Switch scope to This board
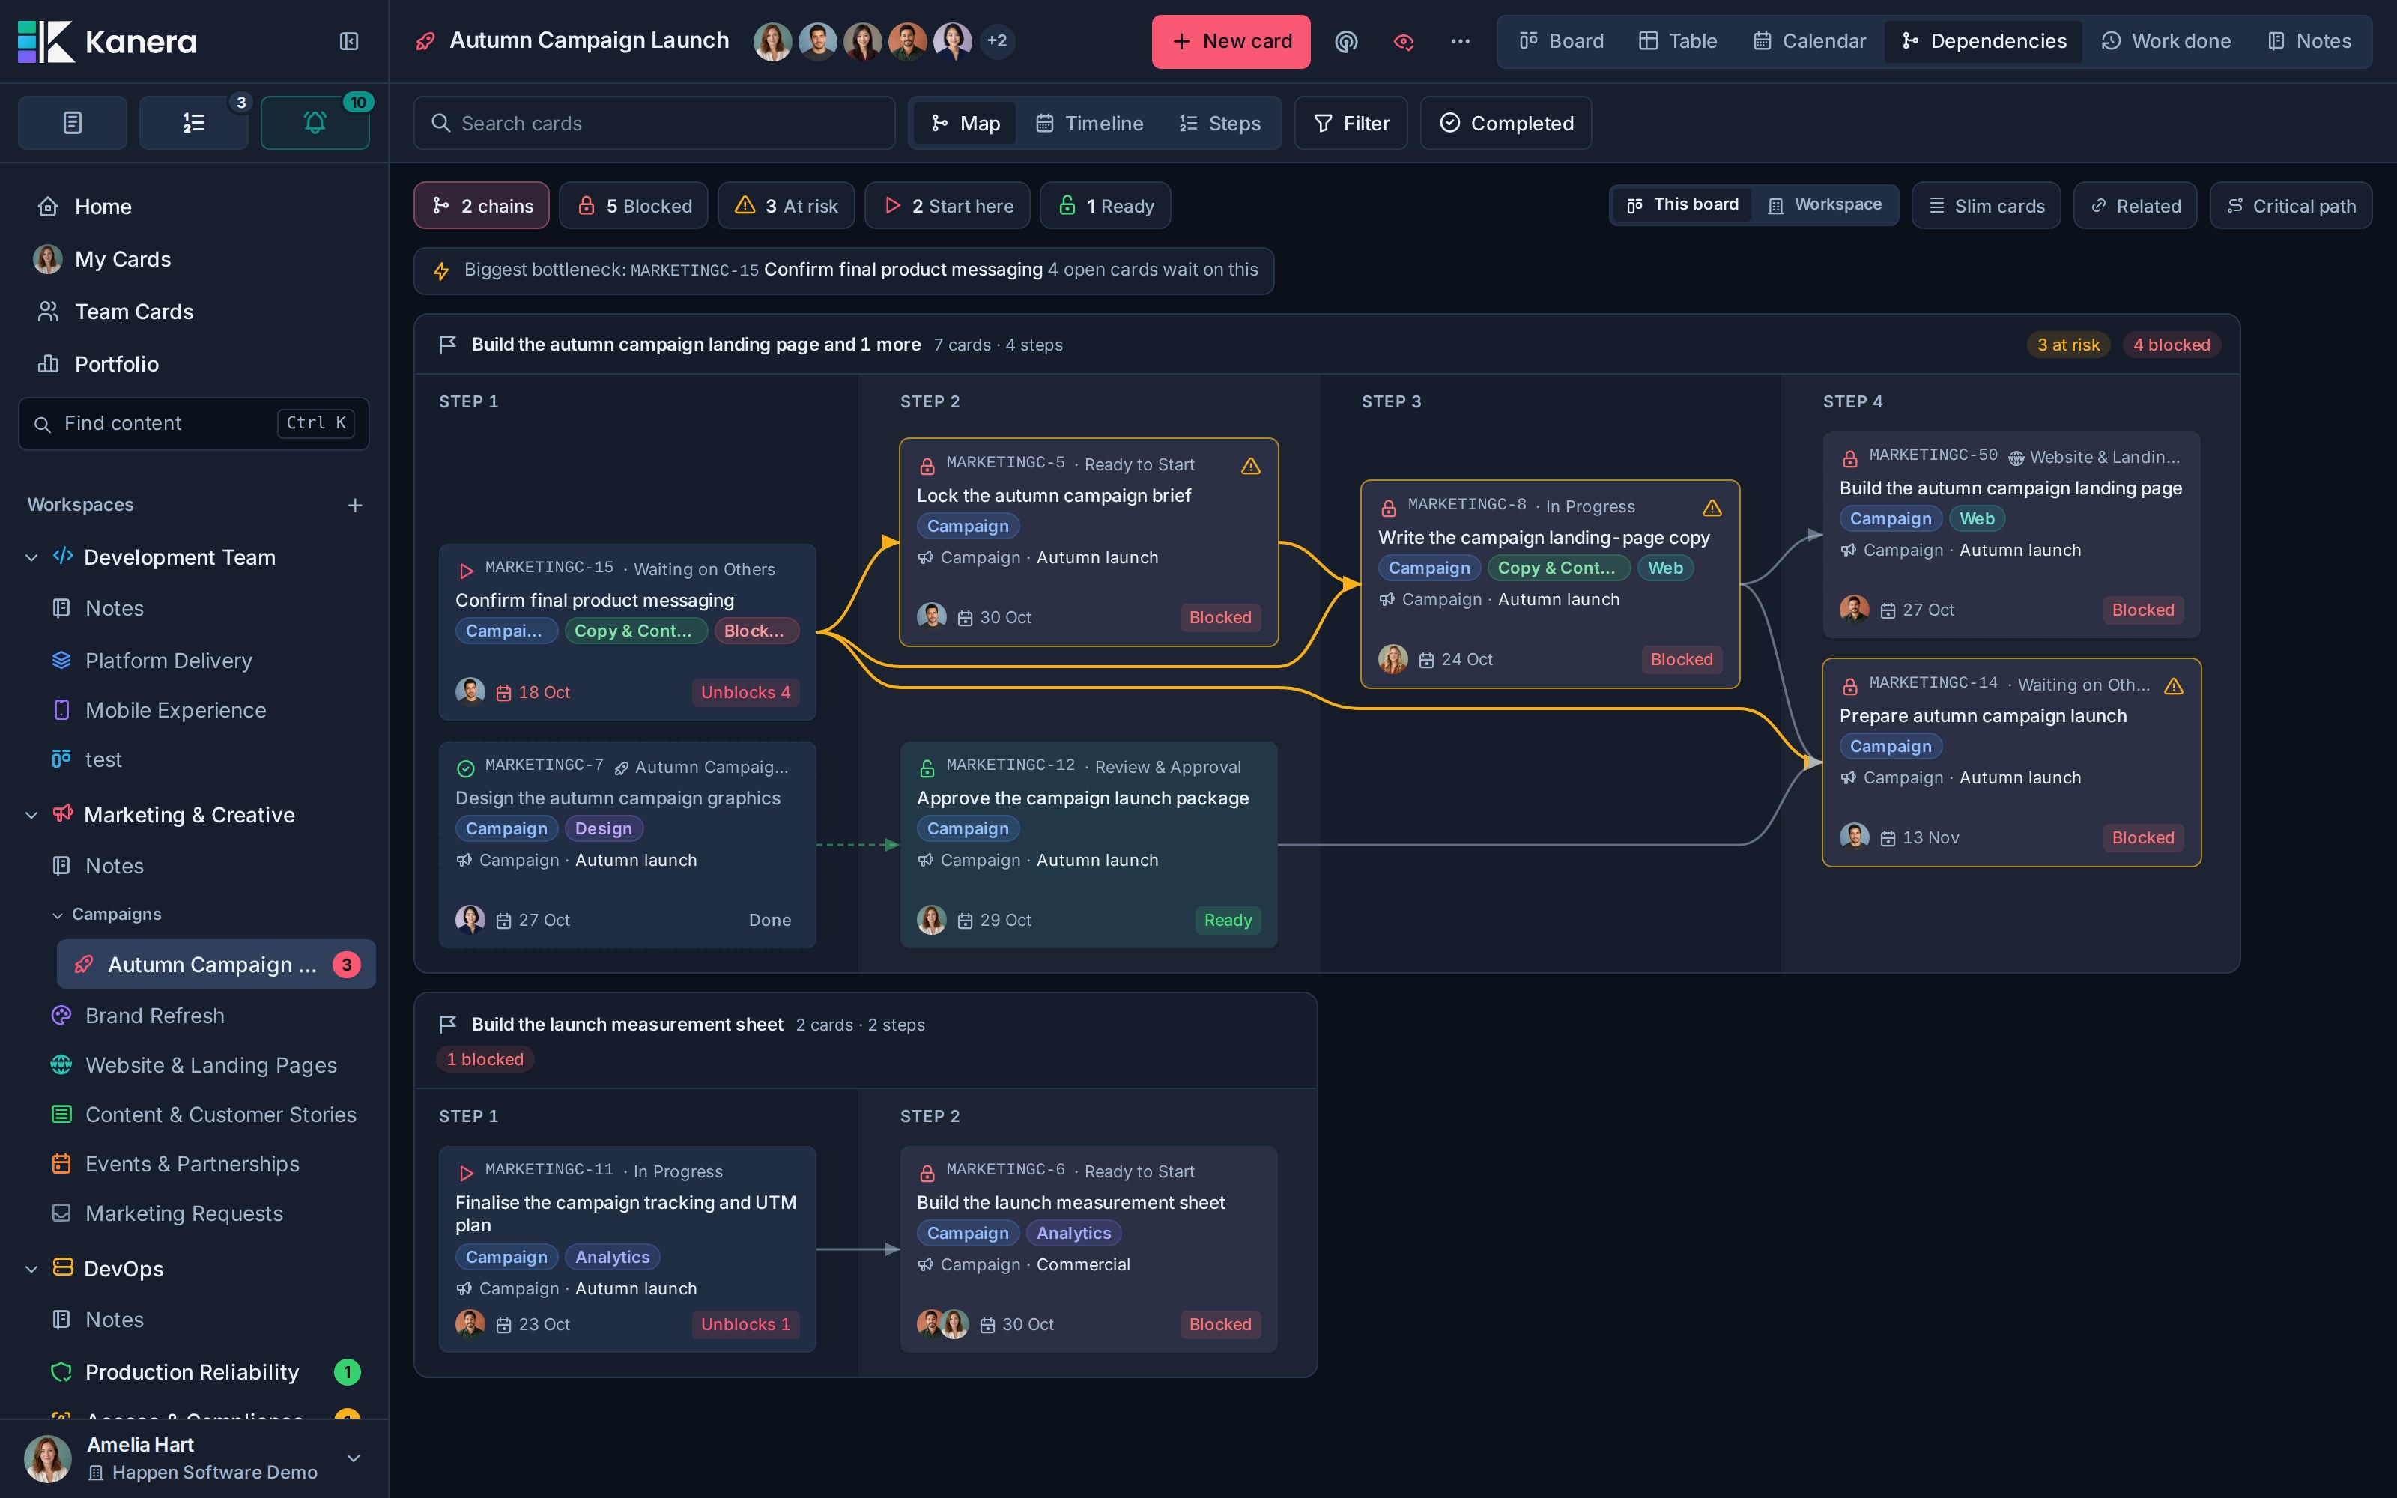Viewport: 2397px width, 1498px height. click(x=1682, y=205)
